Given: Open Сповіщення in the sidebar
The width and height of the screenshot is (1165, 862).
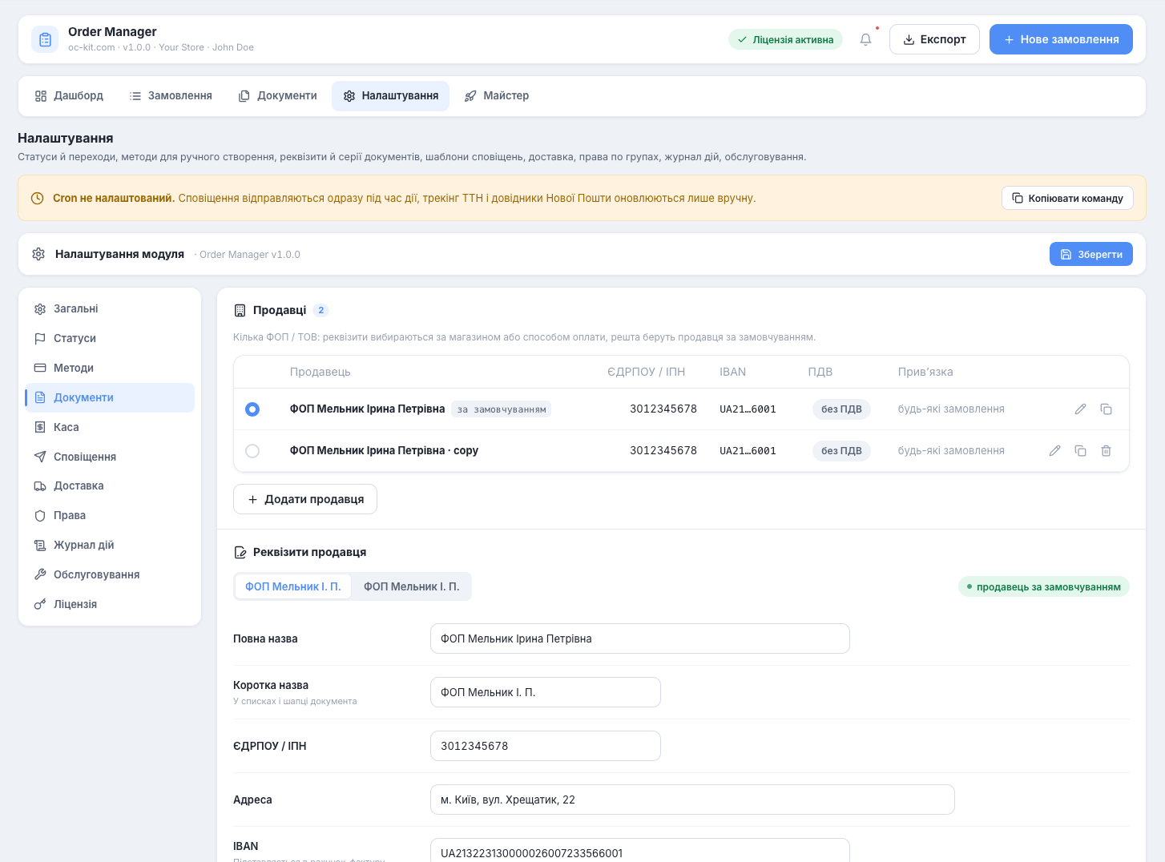Looking at the screenshot, I should (110, 457).
